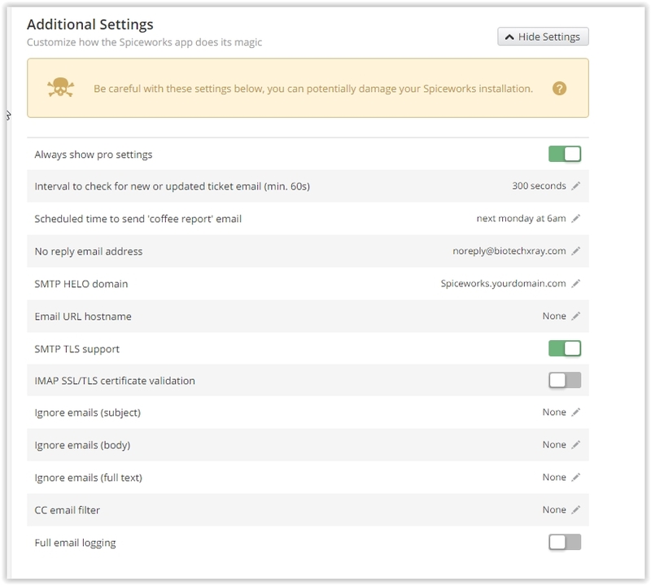This screenshot has width=651, height=585.
Task: Edit the coffee report schedule
Action: click(x=577, y=219)
